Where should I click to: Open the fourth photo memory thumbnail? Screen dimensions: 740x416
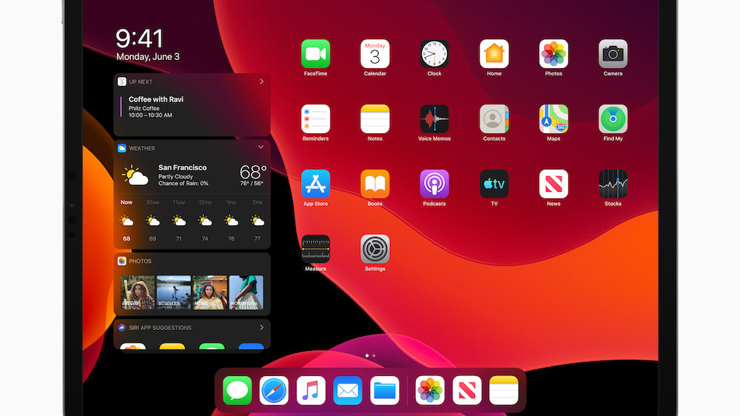[246, 292]
